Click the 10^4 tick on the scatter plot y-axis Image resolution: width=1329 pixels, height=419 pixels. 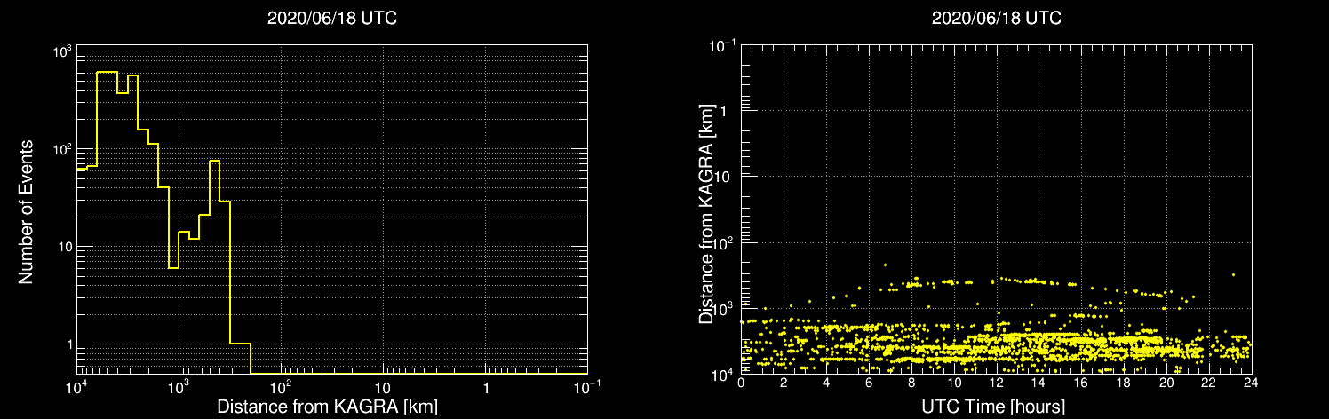point(723,373)
